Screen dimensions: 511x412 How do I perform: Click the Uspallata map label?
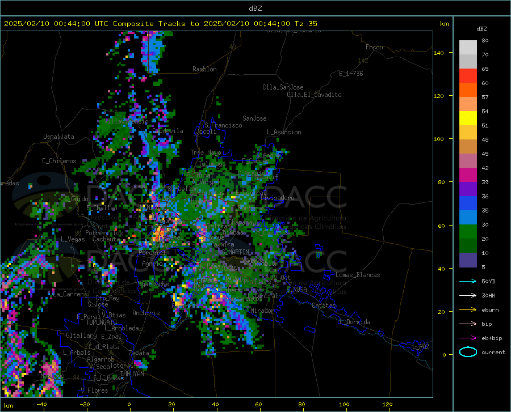pyautogui.click(x=58, y=137)
